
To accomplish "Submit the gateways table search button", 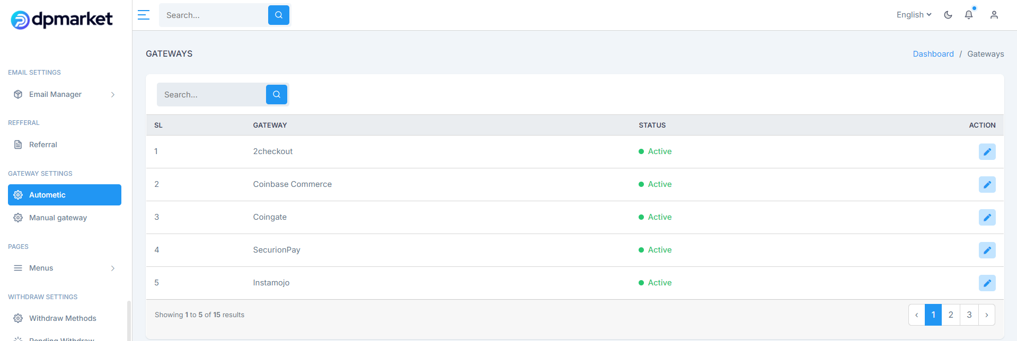I will point(277,94).
